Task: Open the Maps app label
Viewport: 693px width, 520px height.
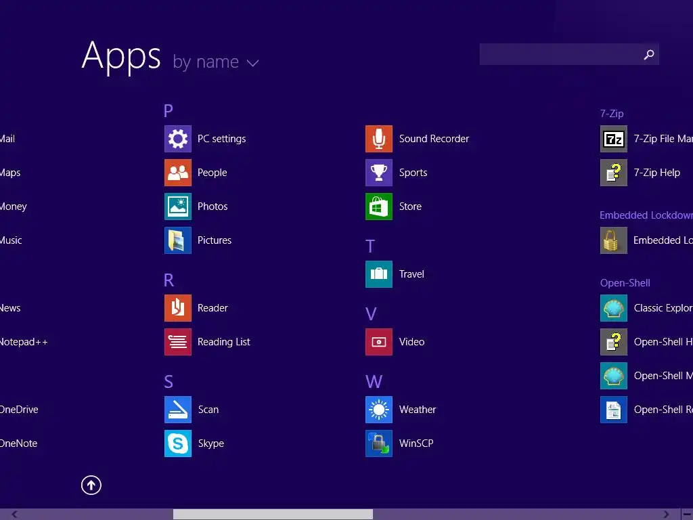Action: [x=9, y=173]
